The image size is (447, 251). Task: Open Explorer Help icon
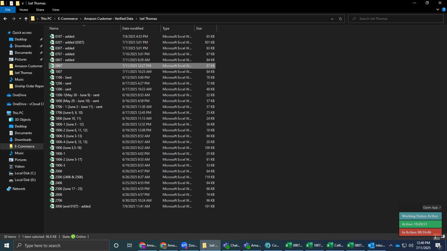pos(444,9)
